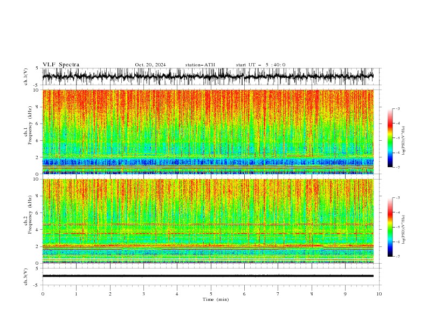
Task: Click the "9" tick on the time axis
Action: tap(345, 294)
